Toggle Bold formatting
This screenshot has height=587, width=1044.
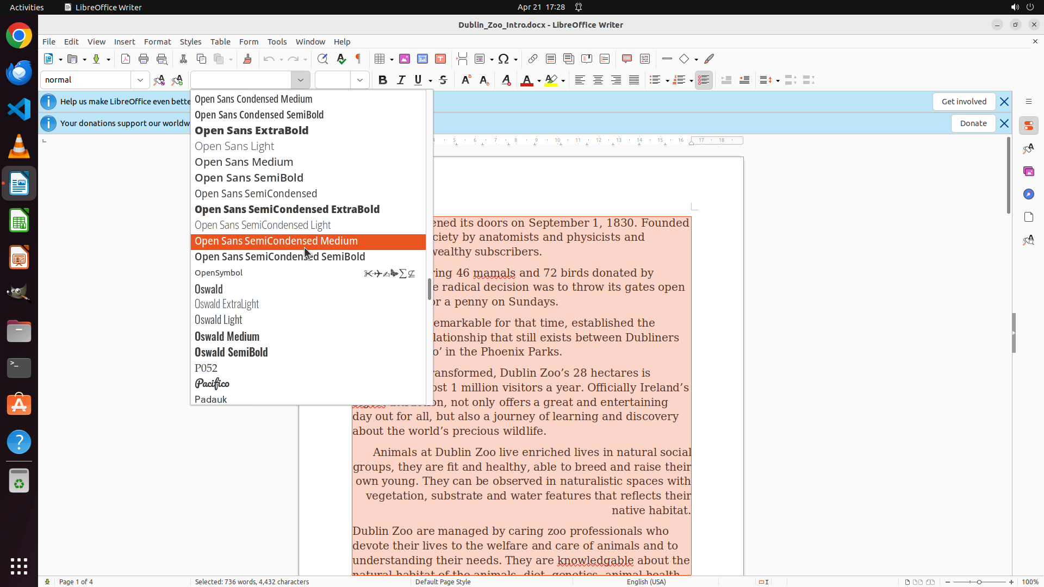click(383, 80)
